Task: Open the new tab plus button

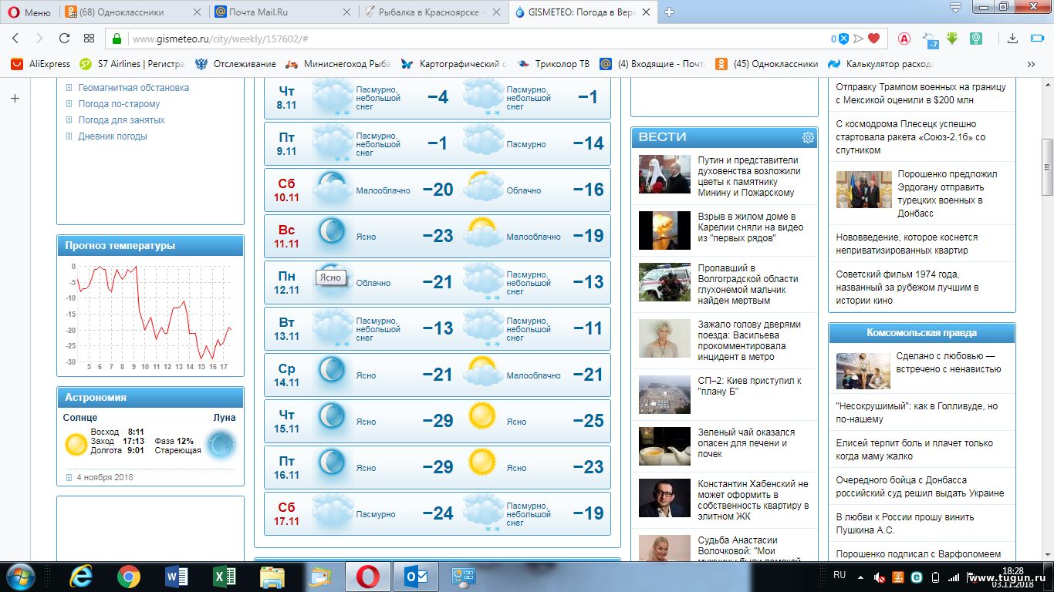Action: coord(670,12)
